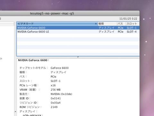Click the window title tesutog5-no-power-mac-g5
Image resolution: width=154 pixels, height=116 pixels.
pyautogui.click(x=52, y=14)
